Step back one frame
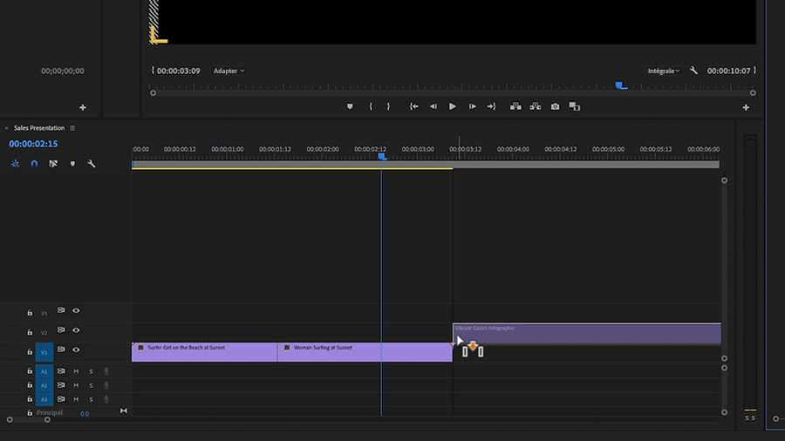Image resolution: width=785 pixels, height=441 pixels. pyautogui.click(x=433, y=106)
